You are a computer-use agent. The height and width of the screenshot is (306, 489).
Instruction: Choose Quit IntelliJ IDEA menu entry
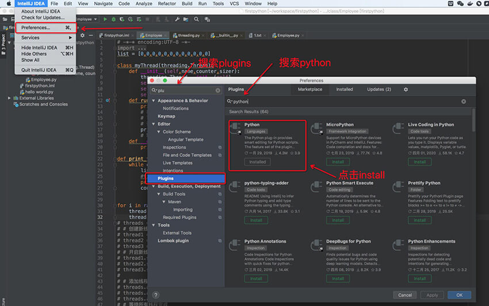[45, 70]
